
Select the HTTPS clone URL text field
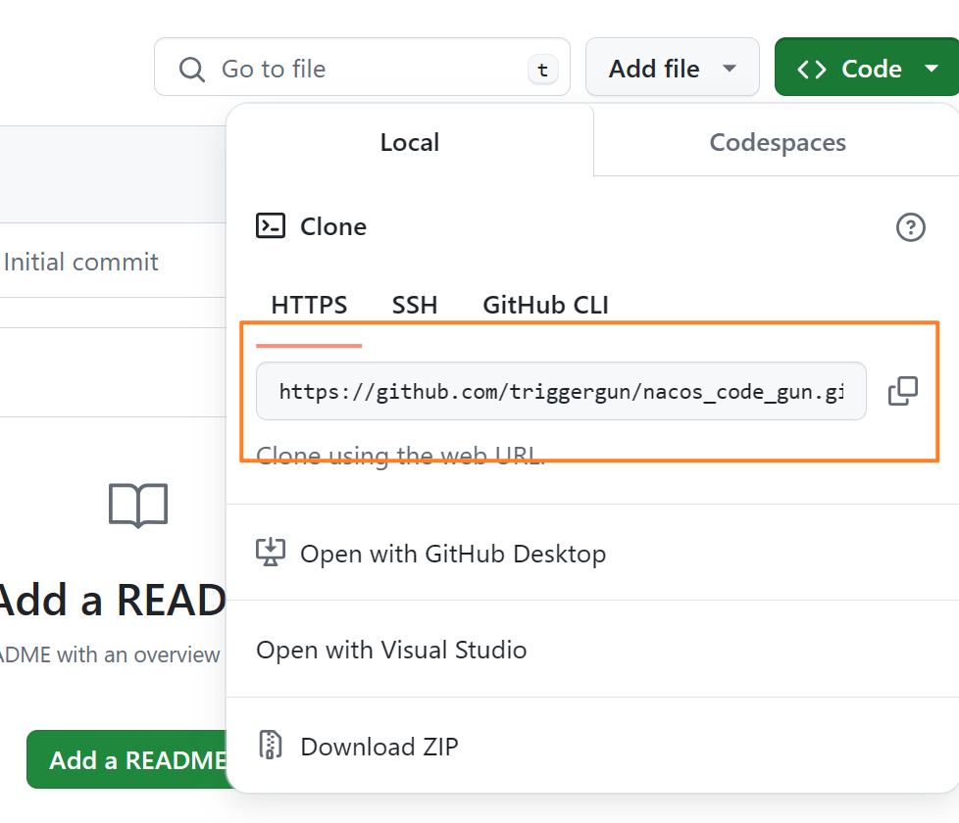[560, 392]
